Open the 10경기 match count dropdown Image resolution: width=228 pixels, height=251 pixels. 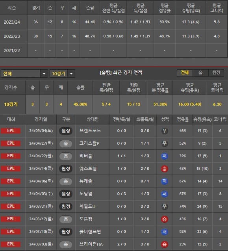(x=62, y=74)
